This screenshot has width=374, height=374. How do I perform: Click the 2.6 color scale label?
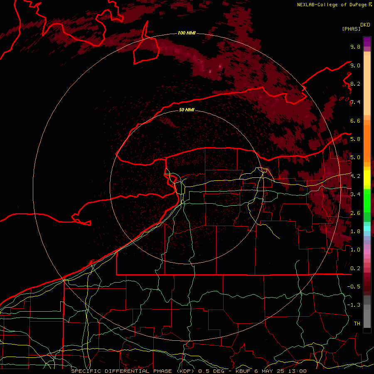pos(355,213)
